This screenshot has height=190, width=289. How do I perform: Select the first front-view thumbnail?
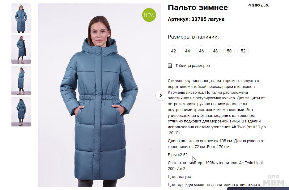click(x=21, y=18)
